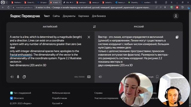The width and height of the screenshot is (191, 107).
Task: Play audio of the Russian translation
Action: (100, 77)
